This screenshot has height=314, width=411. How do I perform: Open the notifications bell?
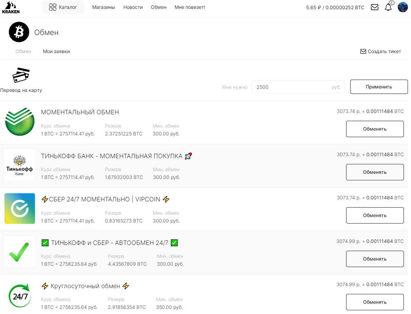(x=389, y=7)
